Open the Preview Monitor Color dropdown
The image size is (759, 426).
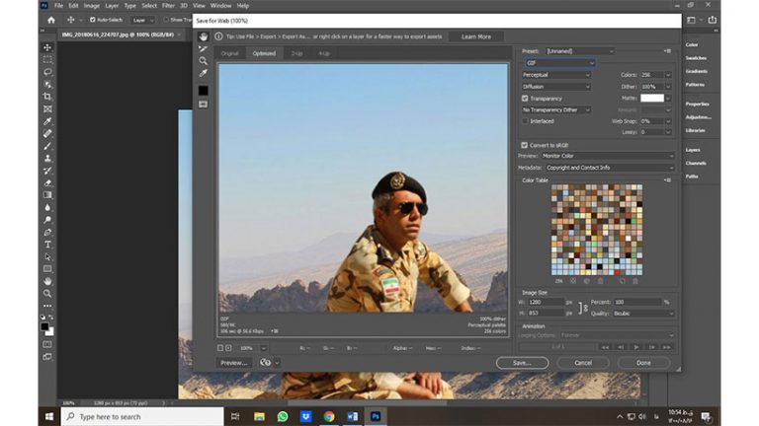click(x=608, y=156)
